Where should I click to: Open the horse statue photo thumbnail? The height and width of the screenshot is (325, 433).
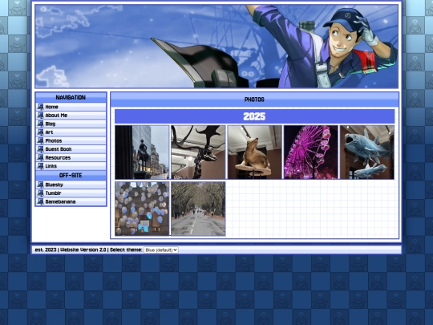click(142, 152)
